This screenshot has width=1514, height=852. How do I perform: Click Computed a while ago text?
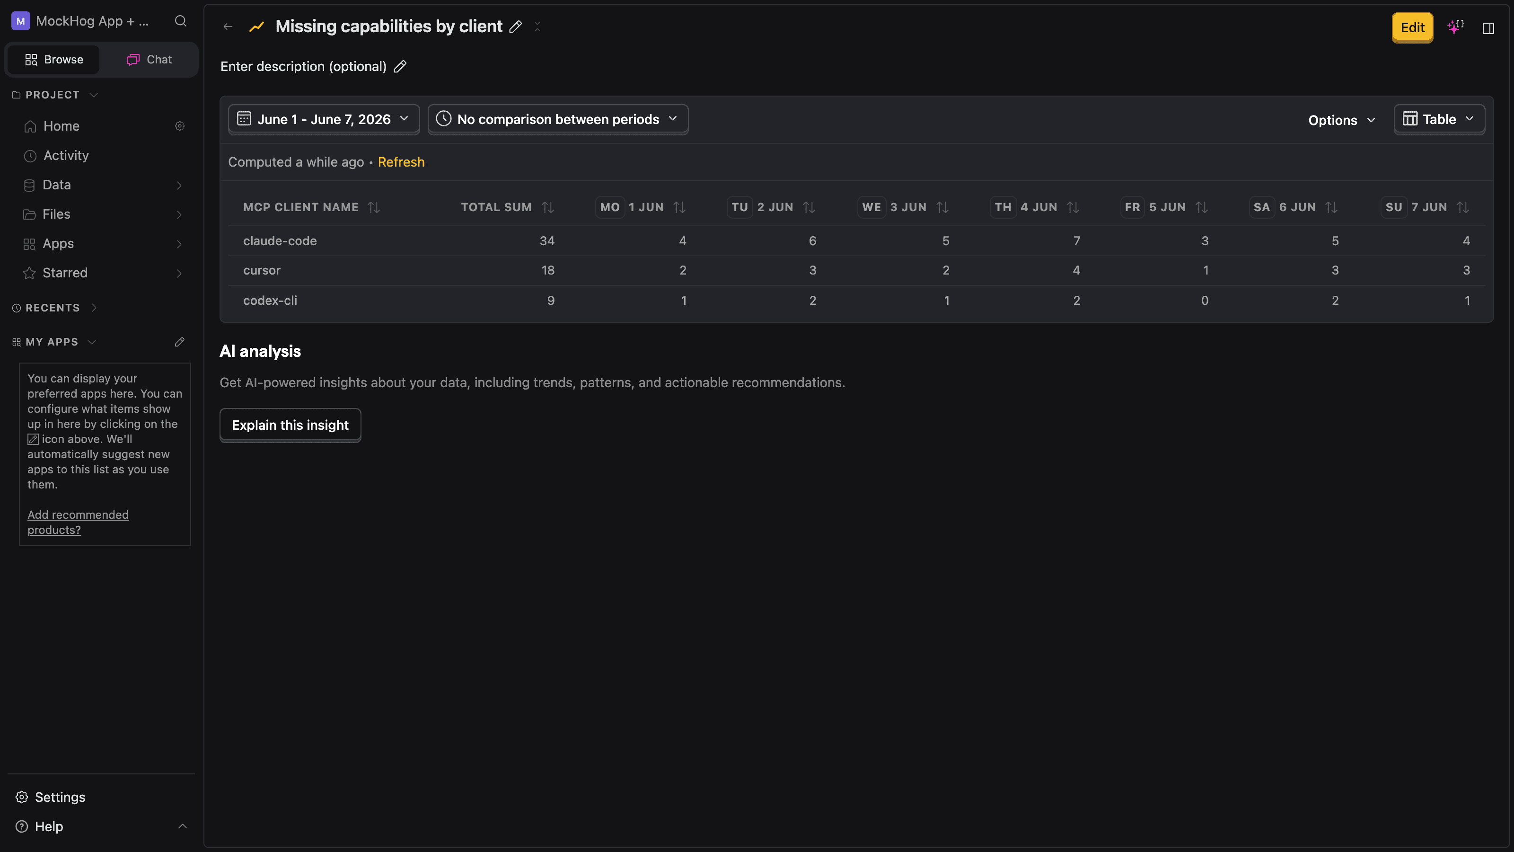(x=296, y=162)
